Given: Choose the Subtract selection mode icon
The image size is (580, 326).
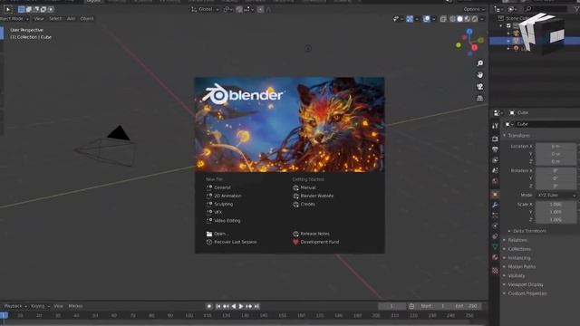Looking at the screenshot, I should coord(36,9).
